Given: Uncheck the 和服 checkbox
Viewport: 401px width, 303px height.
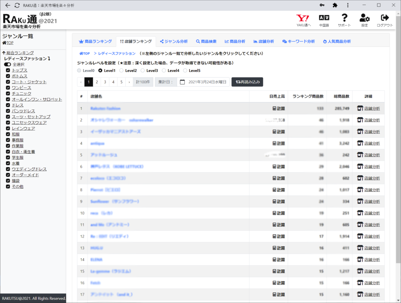Looking at the screenshot, I should tap(8, 134).
